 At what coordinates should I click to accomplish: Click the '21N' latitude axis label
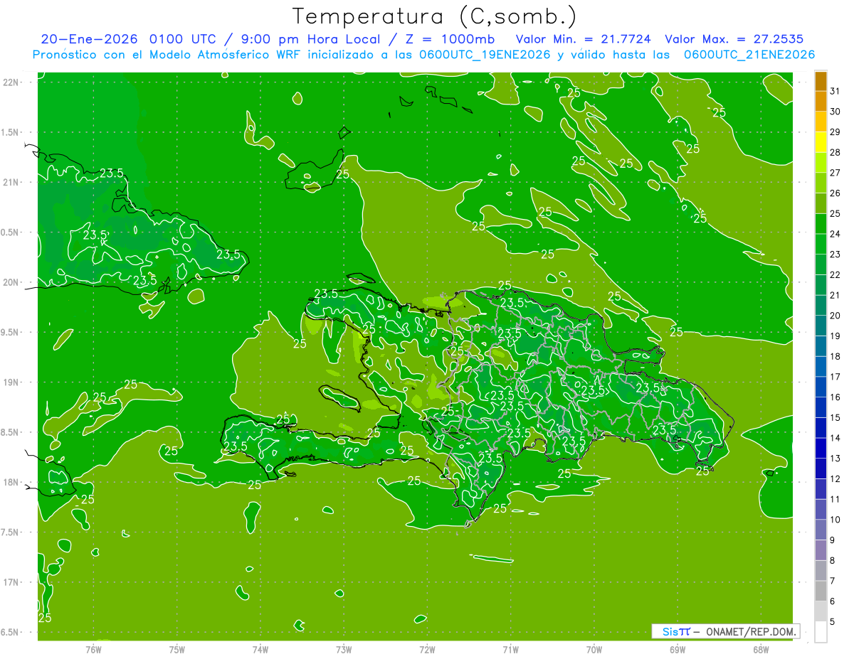point(11,182)
